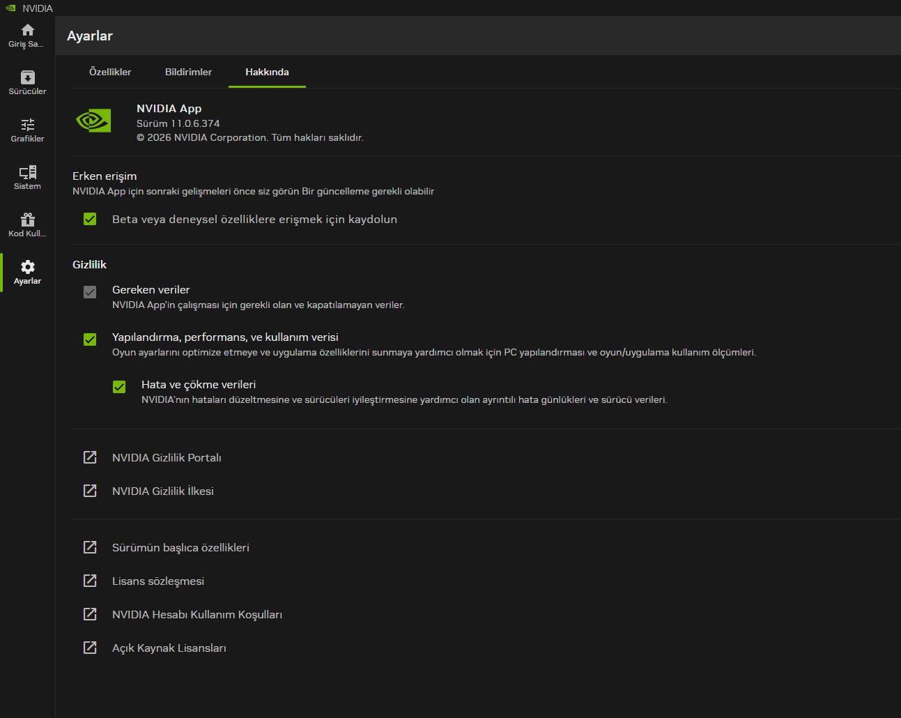The width and height of the screenshot is (901, 718).
Task: Click the 'Oyun ayarlarını optimize etmeye' description text
Action: (x=434, y=352)
